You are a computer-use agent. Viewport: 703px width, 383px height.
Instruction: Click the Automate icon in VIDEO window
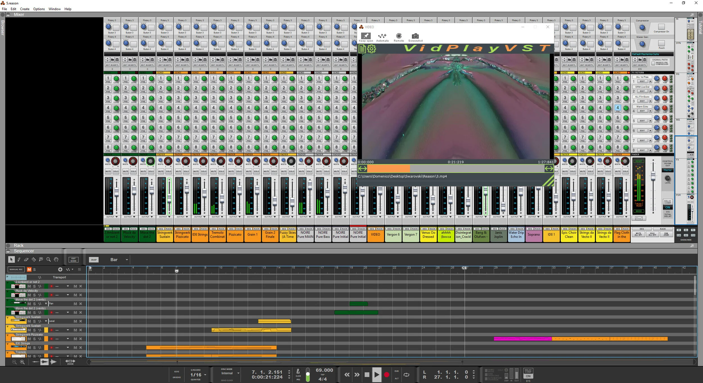click(382, 36)
